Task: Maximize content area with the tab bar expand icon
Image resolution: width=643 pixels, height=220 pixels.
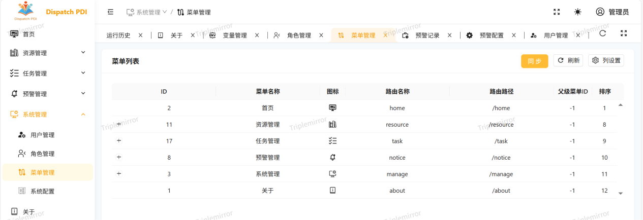Action: point(624,33)
